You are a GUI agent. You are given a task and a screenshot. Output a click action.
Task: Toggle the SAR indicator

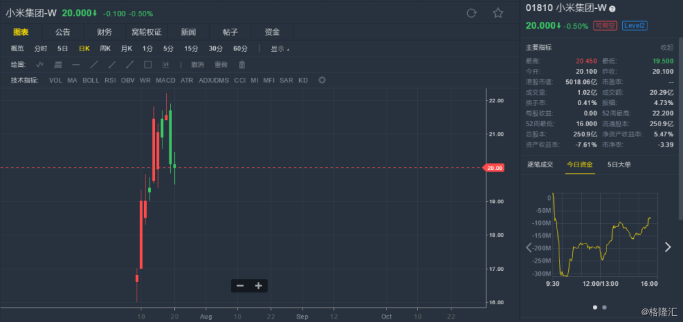click(286, 80)
